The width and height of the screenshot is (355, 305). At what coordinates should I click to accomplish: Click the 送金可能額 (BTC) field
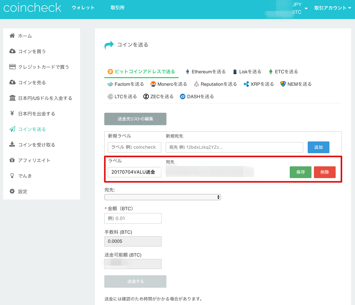[x=133, y=264]
